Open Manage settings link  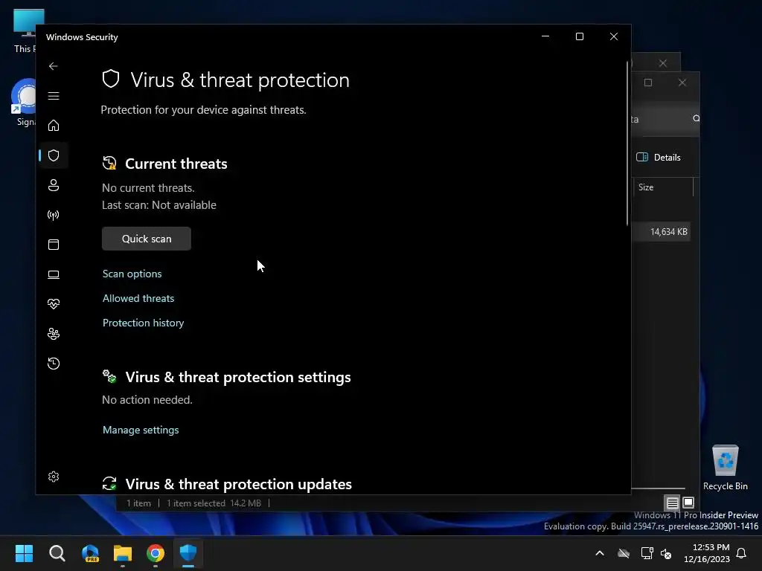[141, 430]
